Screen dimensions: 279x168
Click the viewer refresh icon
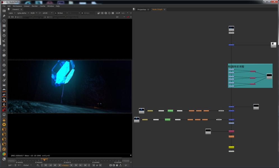click(x=106, y=13)
